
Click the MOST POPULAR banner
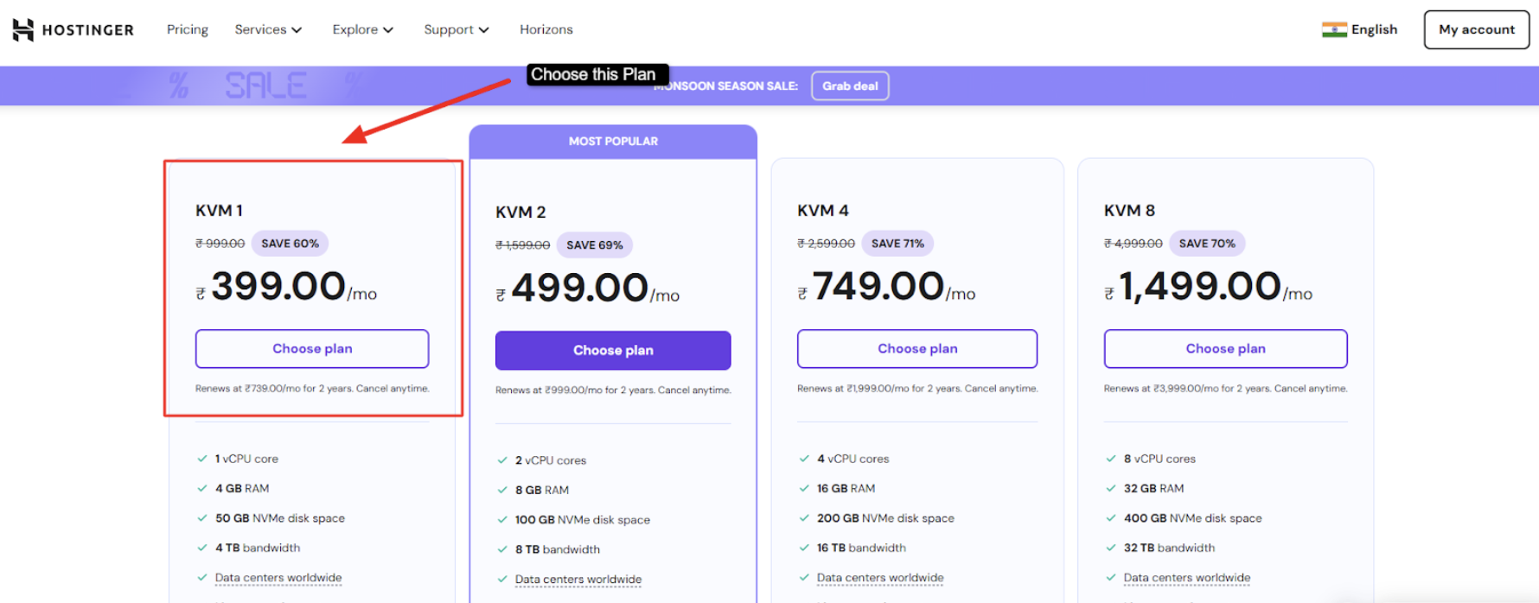click(612, 141)
